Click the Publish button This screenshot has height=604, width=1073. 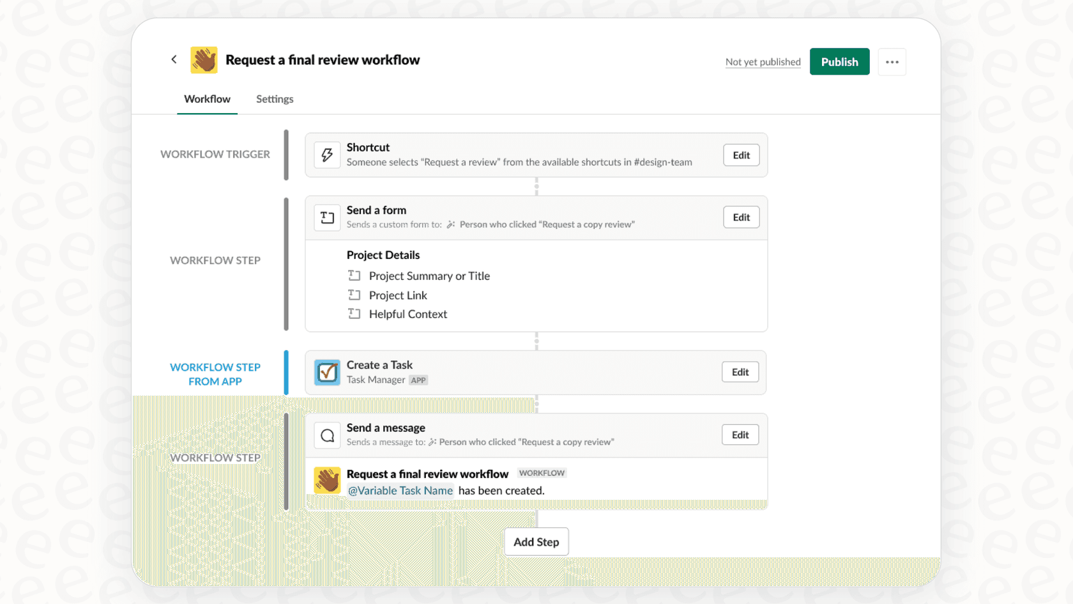coord(839,61)
